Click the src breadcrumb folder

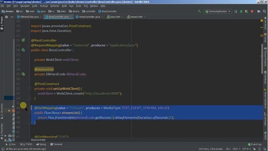[x=20, y=11]
